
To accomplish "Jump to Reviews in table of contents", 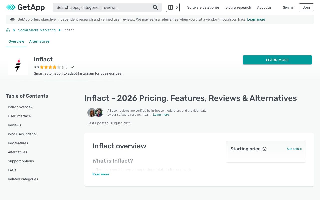I will tap(14, 125).
